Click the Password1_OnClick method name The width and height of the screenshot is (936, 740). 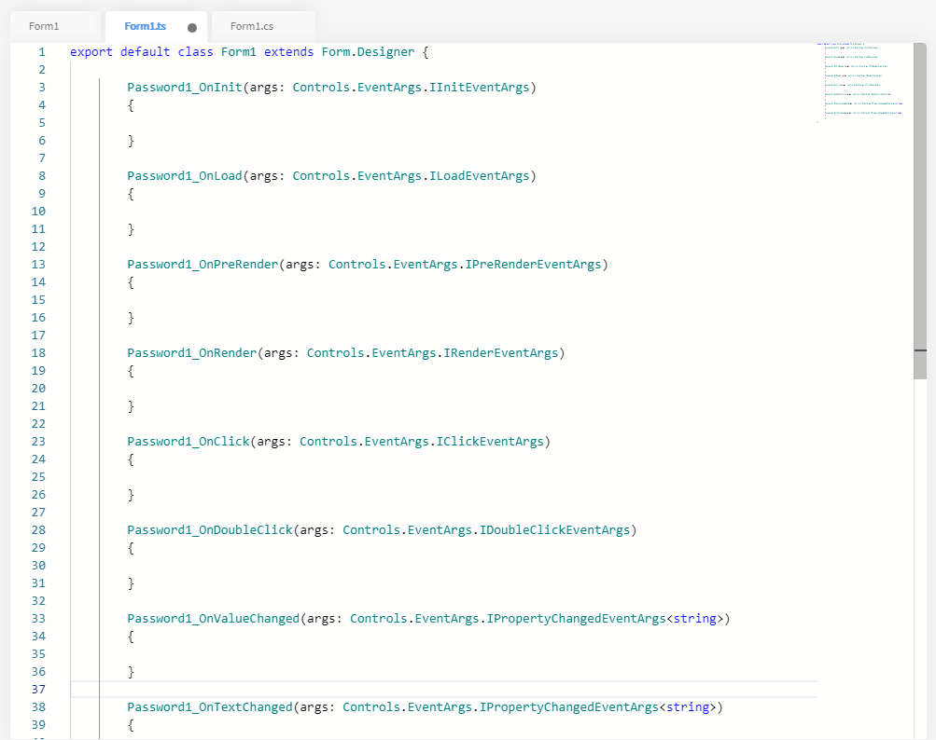(189, 442)
